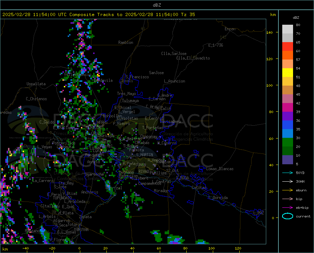Click the magenta 42 dBZ legend swatch
Screen dimensions: 314x253
(287, 108)
